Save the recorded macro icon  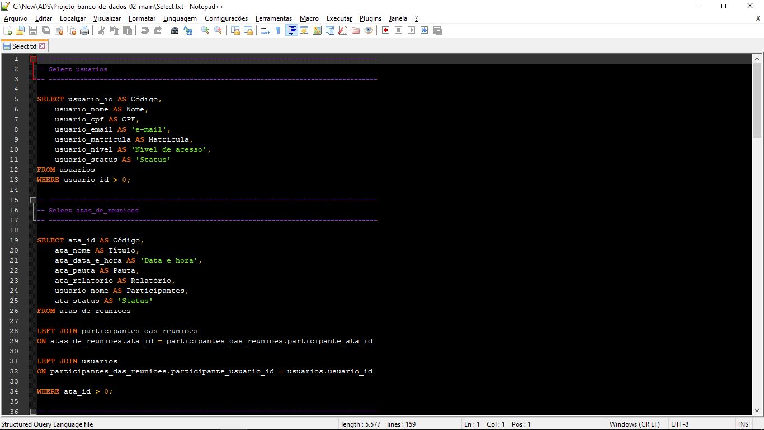point(437,30)
